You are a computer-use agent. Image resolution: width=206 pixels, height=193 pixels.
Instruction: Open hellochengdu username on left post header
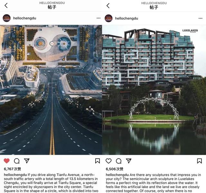tap(24, 18)
